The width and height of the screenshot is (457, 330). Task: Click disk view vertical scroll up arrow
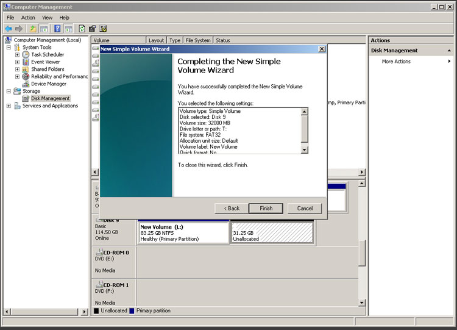pos(362,184)
